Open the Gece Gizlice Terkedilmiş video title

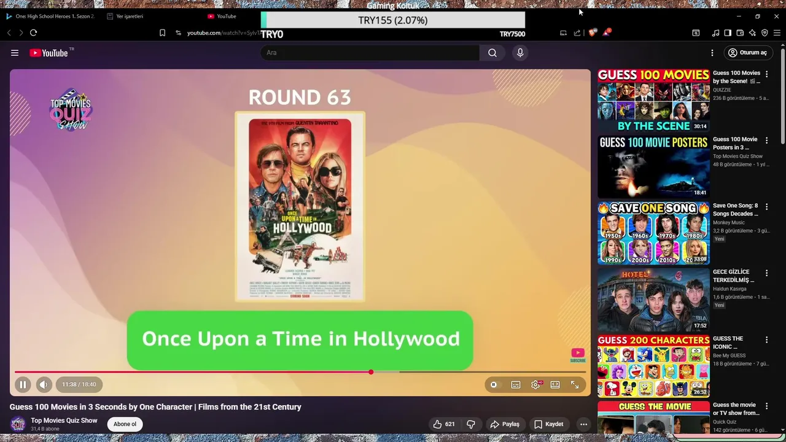pyautogui.click(x=733, y=276)
